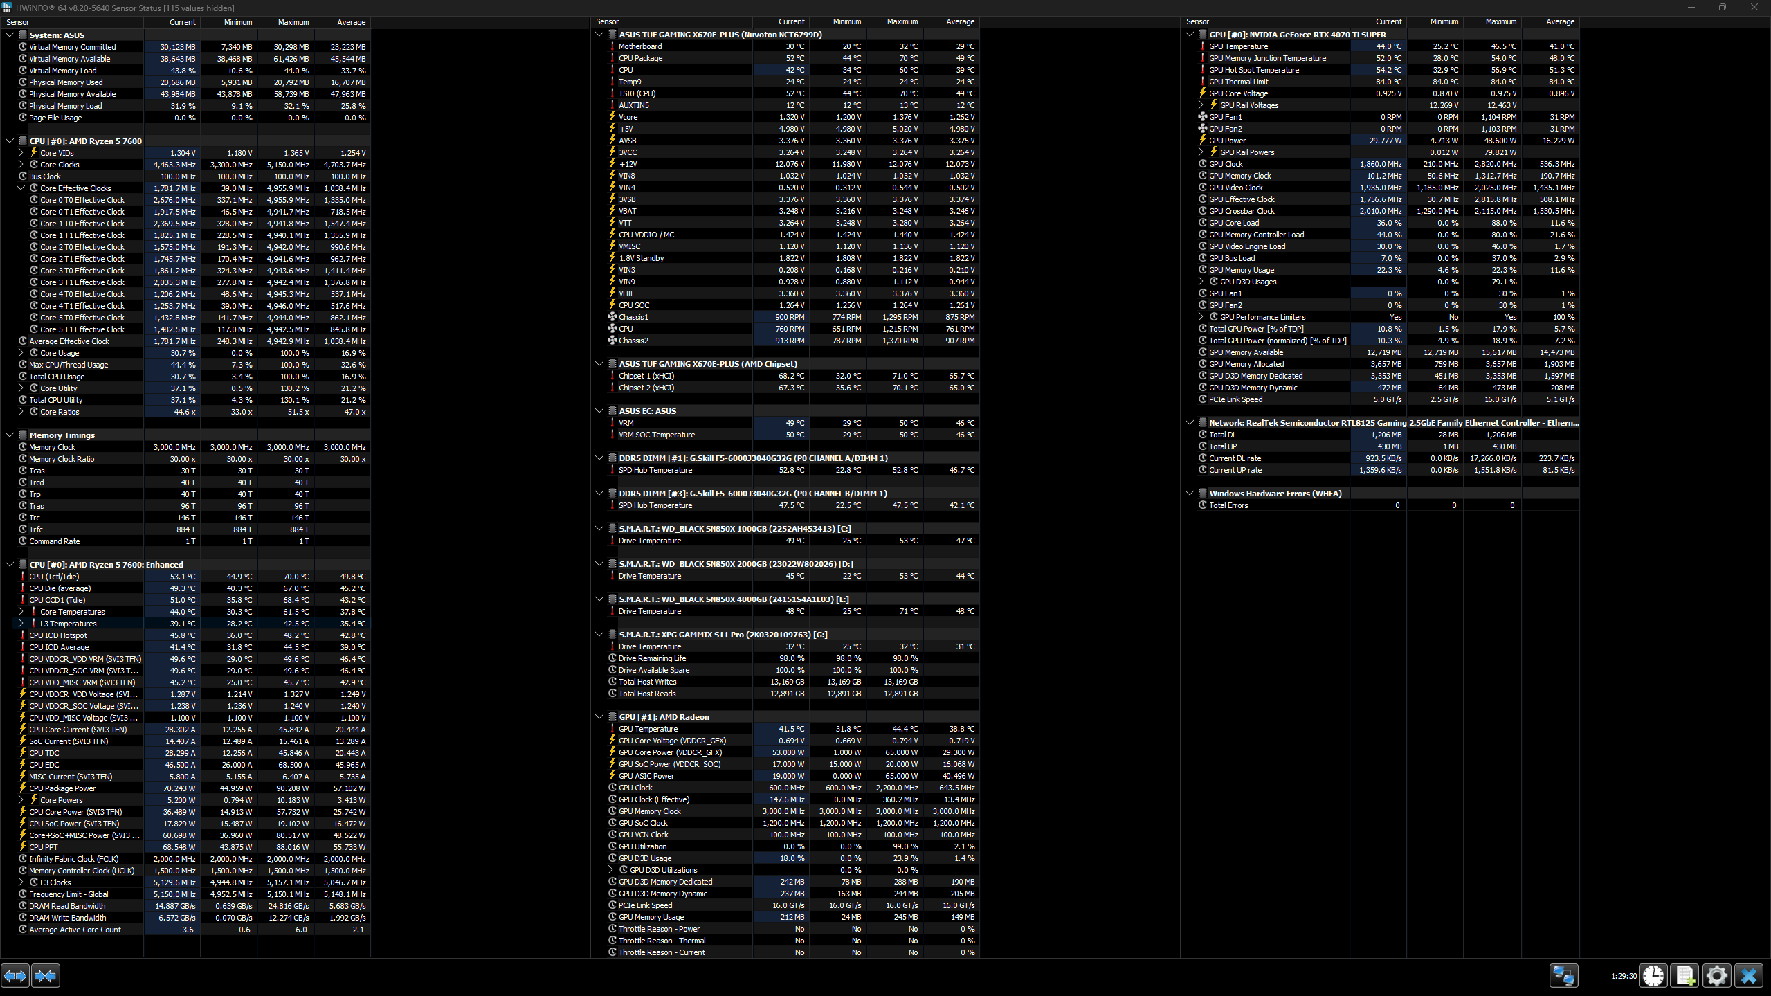Image resolution: width=1771 pixels, height=996 pixels.
Task: Collapse the Memory Timings group
Action: pos(10,435)
